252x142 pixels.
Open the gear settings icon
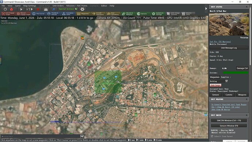[82, 9]
